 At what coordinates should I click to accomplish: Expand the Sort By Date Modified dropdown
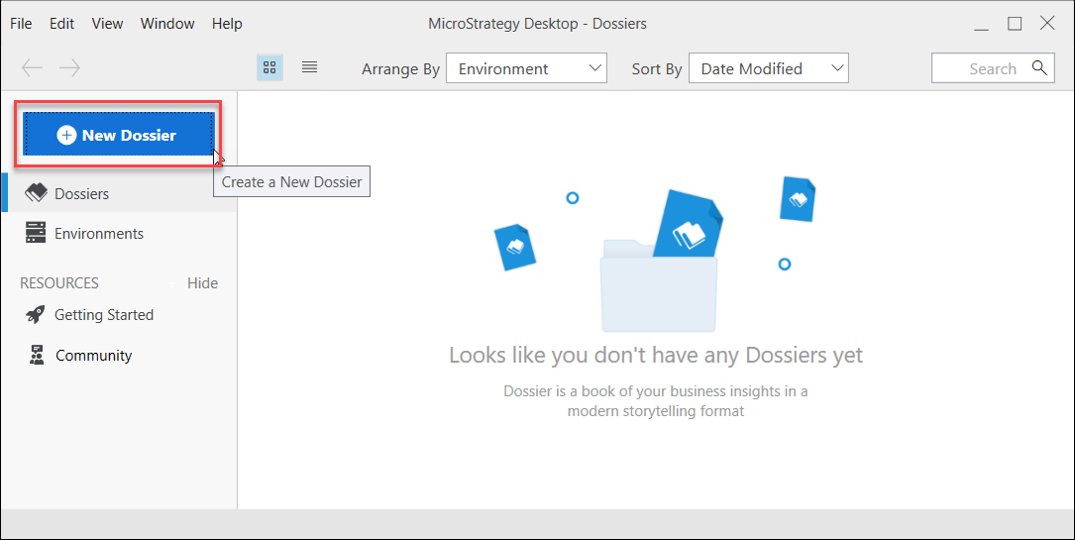click(769, 68)
